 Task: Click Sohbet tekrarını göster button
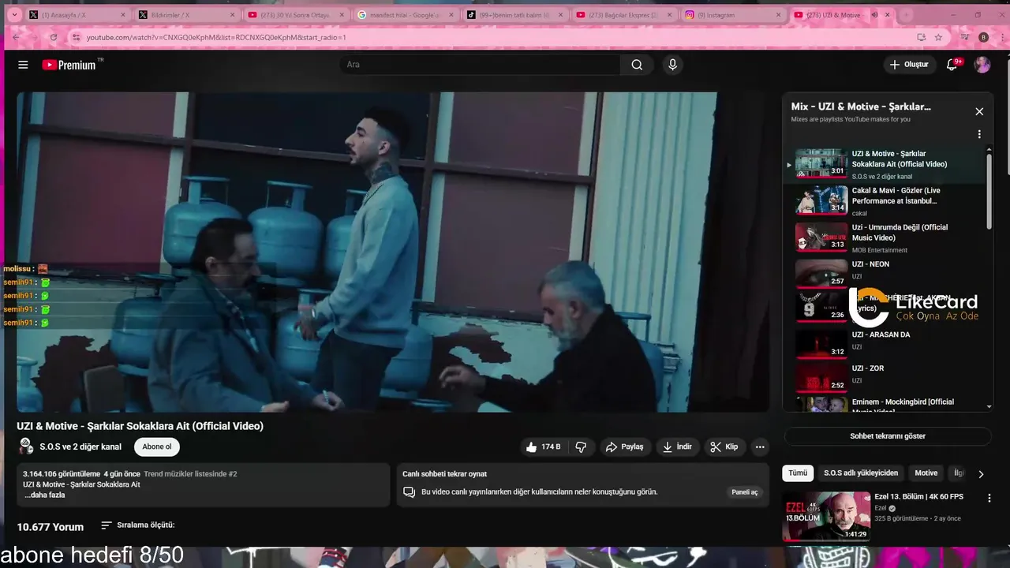(888, 436)
